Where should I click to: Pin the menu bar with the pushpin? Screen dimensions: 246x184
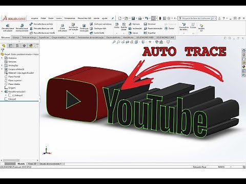point(113,18)
